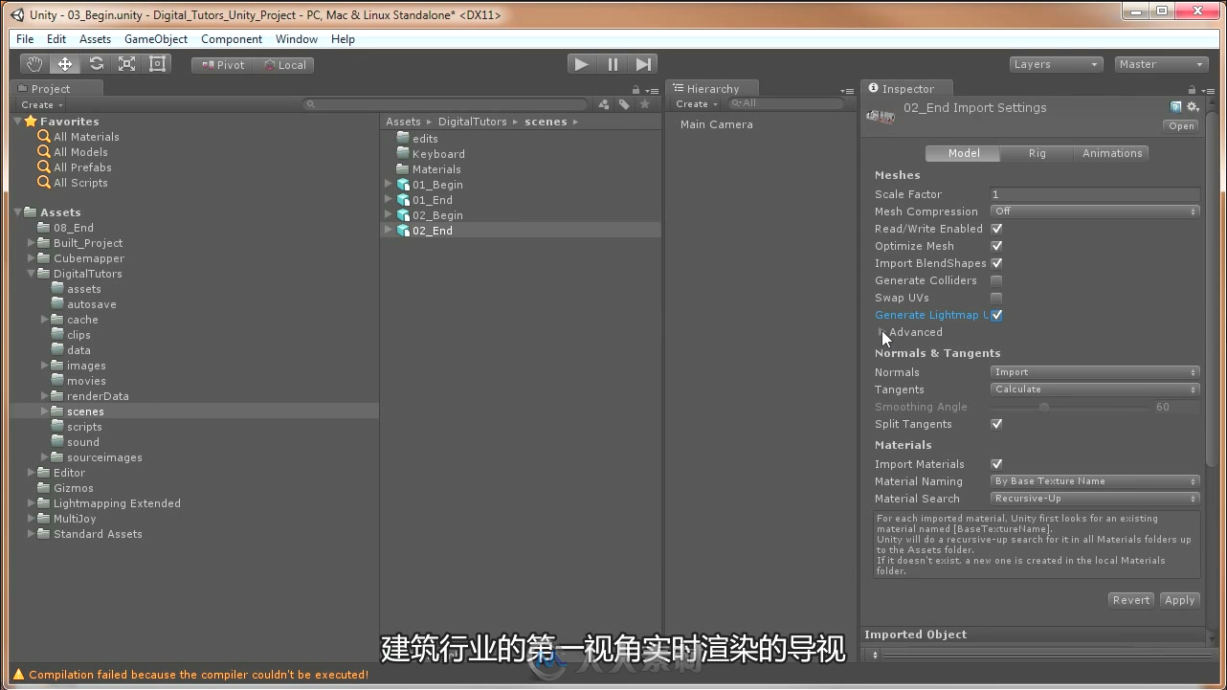This screenshot has height=690, width=1227.
Task: Select the Rotate tool
Action: pos(96,64)
